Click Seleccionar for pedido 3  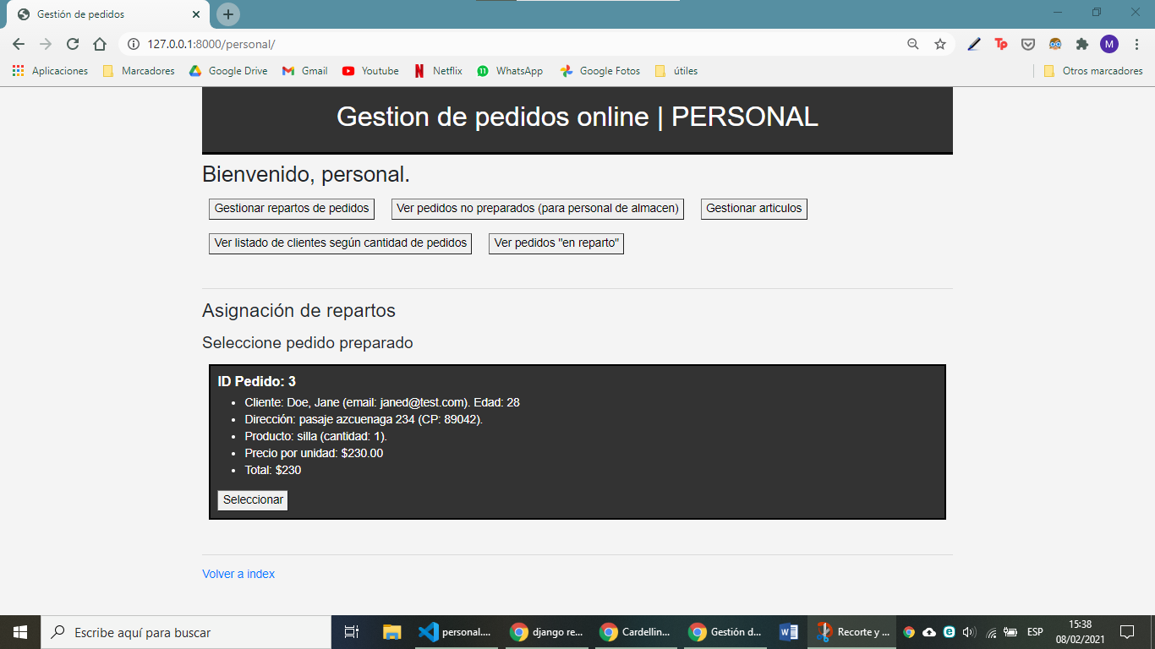pos(253,500)
